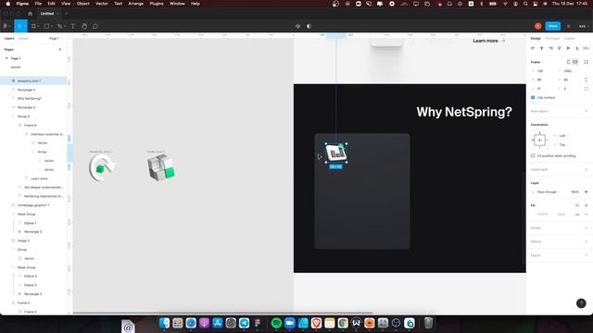Image resolution: width=593 pixels, height=333 pixels.
Task: Click the user avatar in toolbar
Action: click(x=537, y=26)
